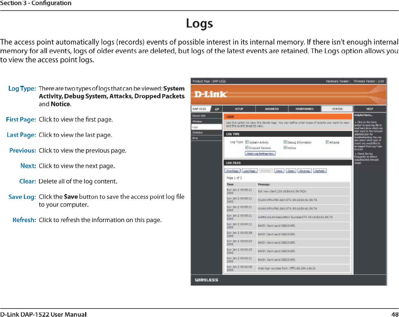This screenshot has width=399, height=317.
Task: Select the log row timestamped 00:03:23
Action: point(288,243)
